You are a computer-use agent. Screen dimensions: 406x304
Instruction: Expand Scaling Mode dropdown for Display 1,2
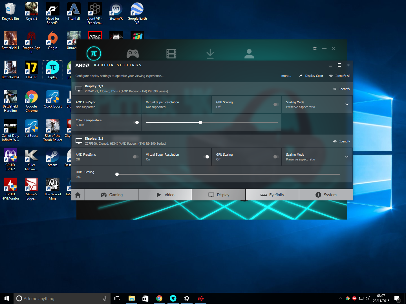(347, 104)
